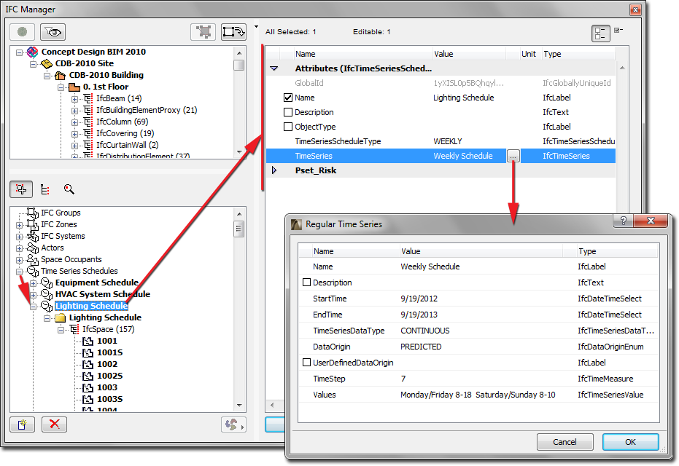Select space 1002S in tree
The image size is (679, 466).
pyautogui.click(x=109, y=376)
